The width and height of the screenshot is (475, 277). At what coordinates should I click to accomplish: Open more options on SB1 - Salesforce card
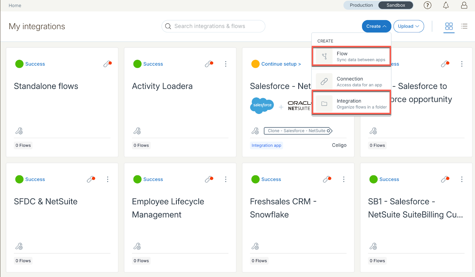point(462,179)
